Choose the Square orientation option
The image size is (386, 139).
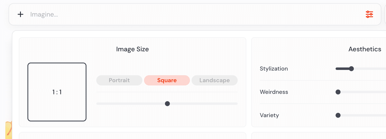pyautogui.click(x=167, y=80)
